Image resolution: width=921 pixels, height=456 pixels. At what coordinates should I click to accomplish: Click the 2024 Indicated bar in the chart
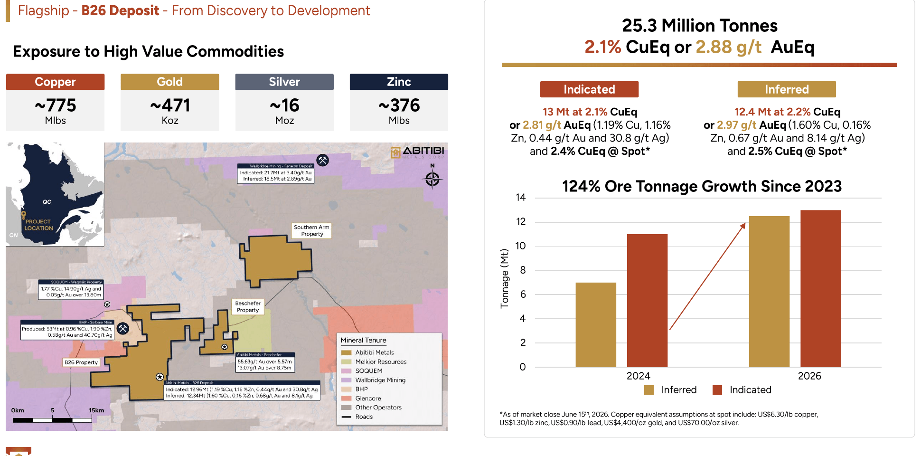point(647,301)
